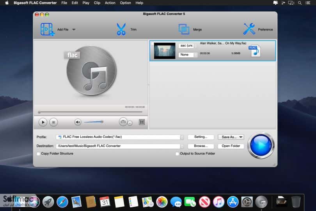
Task: Open Messages in the dock
Action: click(x=176, y=202)
